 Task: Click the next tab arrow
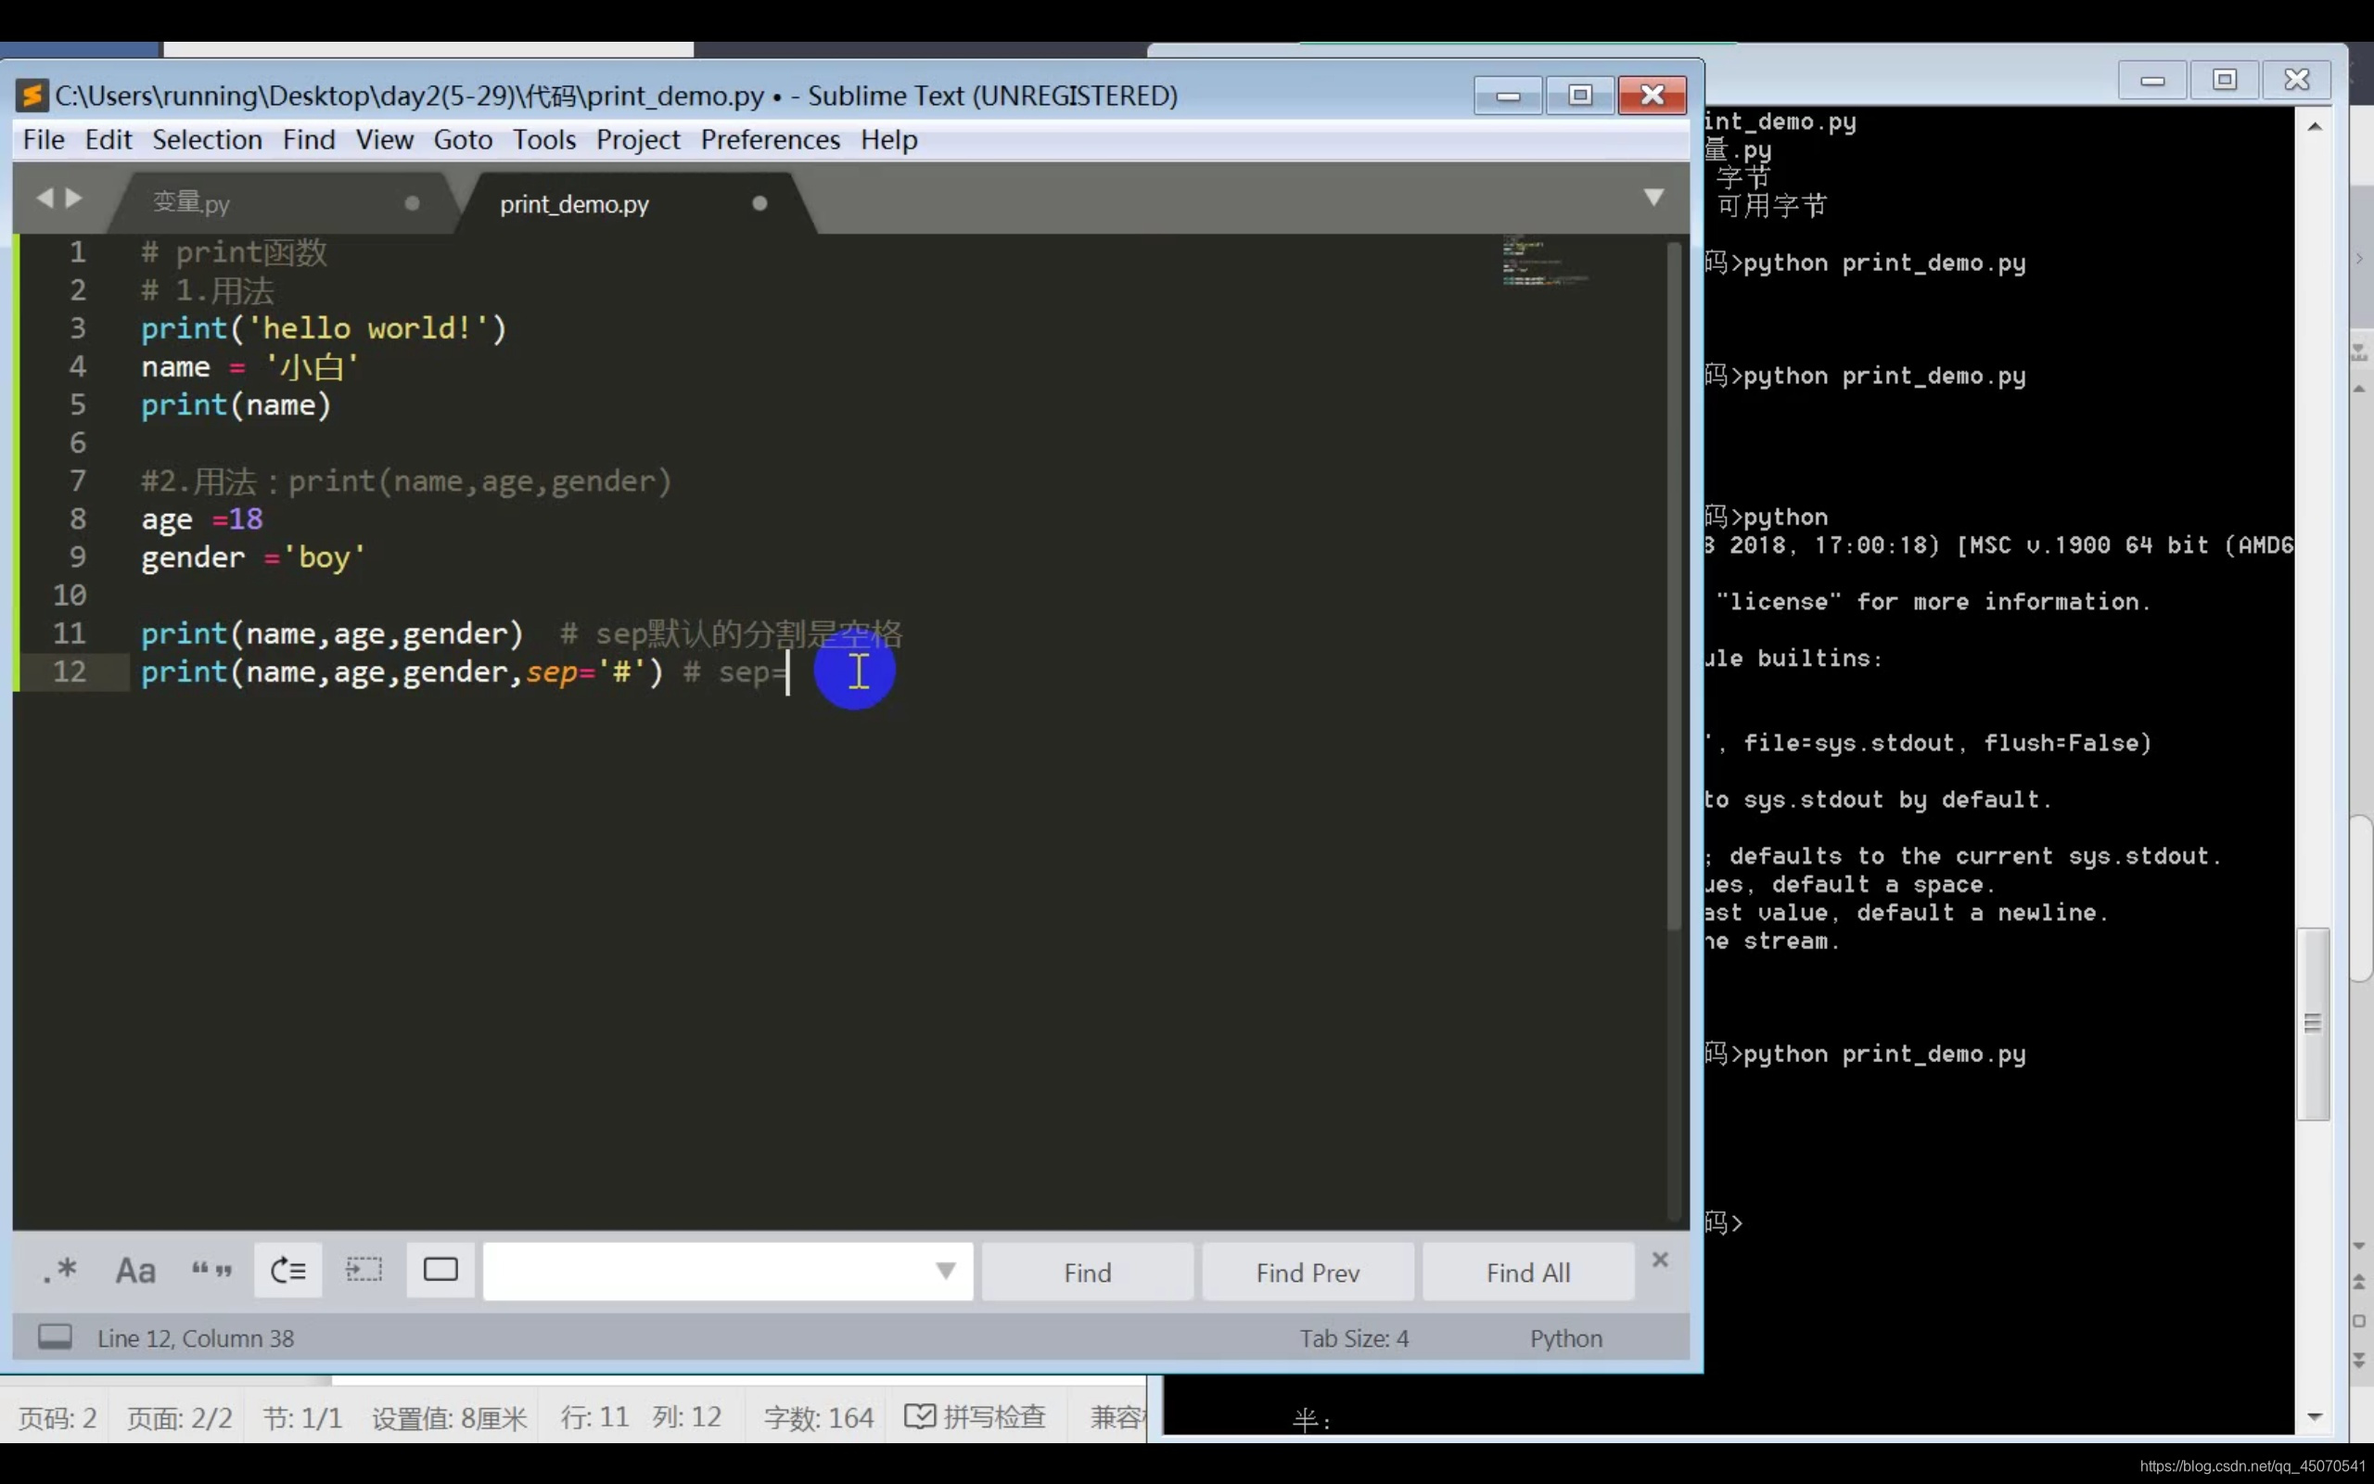[74, 198]
